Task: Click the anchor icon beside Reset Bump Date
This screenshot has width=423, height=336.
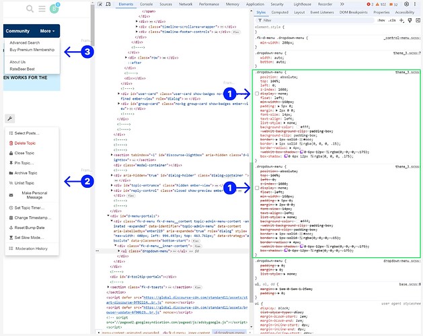Action: pyautogui.click(x=11, y=228)
